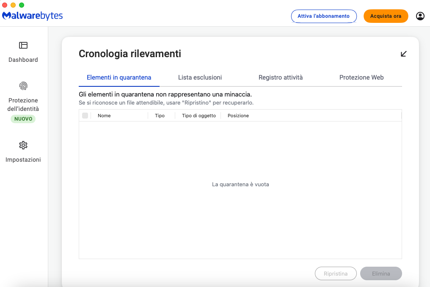Sort by Tipo di oggetto column header

[199, 116]
